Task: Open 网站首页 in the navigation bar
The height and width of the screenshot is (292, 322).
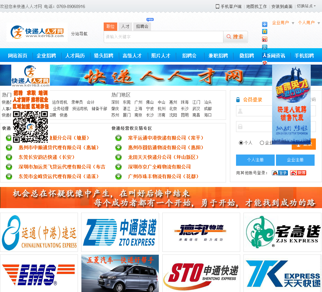Action: pos(17,56)
